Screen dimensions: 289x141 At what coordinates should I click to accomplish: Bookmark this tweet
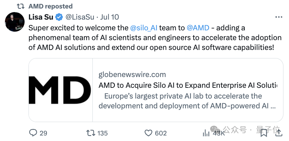[x=264, y=133]
